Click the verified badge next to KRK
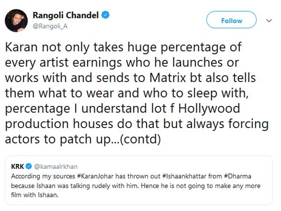Viewport: 281px width, 211px height. [29, 166]
